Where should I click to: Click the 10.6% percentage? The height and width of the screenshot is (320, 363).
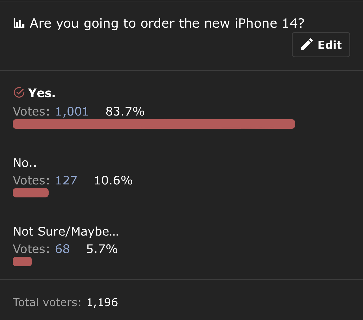(113, 180)
